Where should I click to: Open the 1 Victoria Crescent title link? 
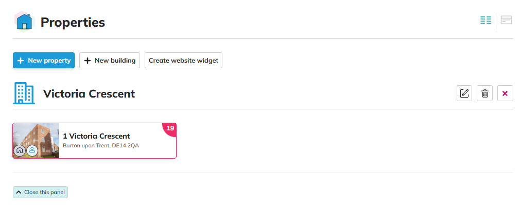click(x=96, y=136)
